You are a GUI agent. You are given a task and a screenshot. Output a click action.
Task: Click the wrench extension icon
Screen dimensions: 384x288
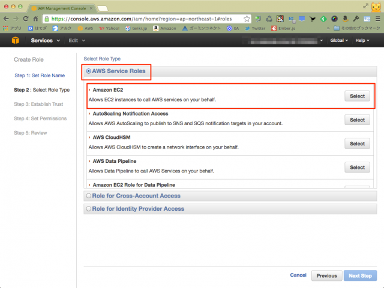356,19
